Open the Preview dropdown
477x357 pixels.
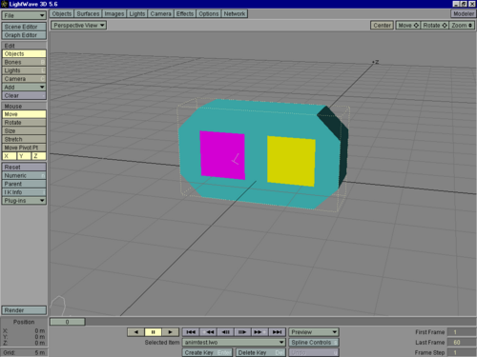pos(314,332)
